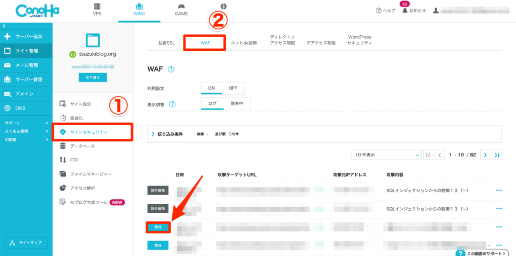This screenshot has width=516, height=256.
Task: Open the 10件表示 page size dropdown
Action: pyautogui.click(x=386, y=155)
